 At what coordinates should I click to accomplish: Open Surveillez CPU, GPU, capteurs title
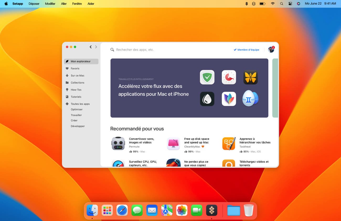(x=143, y=163)
